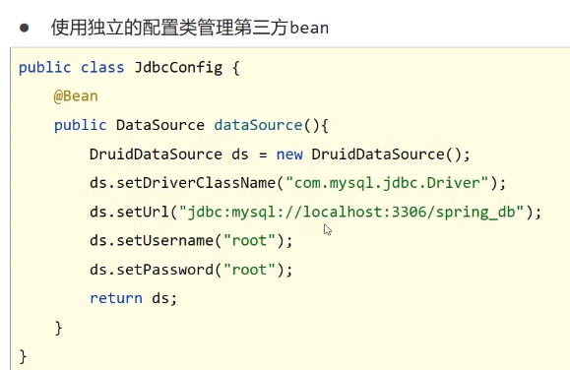
Task: Click the first public keyword
Action: [x=44, y=68]
